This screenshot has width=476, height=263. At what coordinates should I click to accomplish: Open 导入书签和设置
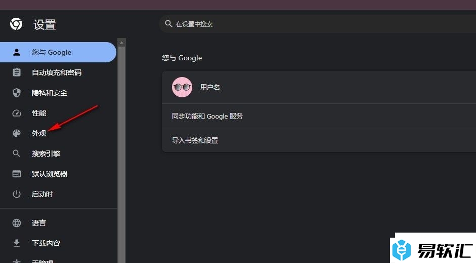click(x=319, y=140)
